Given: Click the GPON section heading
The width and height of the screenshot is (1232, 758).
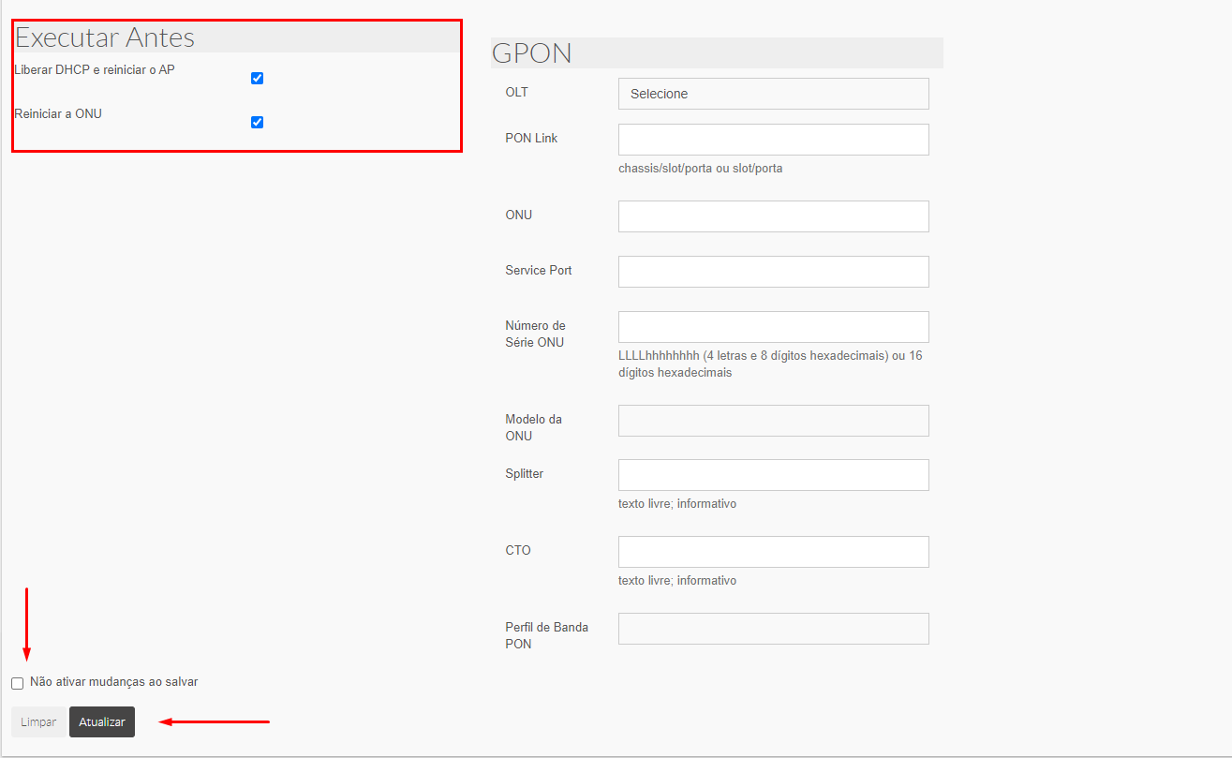Looking at the screenshot, I should click(x=531, y=53).
